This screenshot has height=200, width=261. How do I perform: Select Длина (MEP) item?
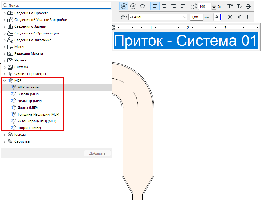(57, 108)
